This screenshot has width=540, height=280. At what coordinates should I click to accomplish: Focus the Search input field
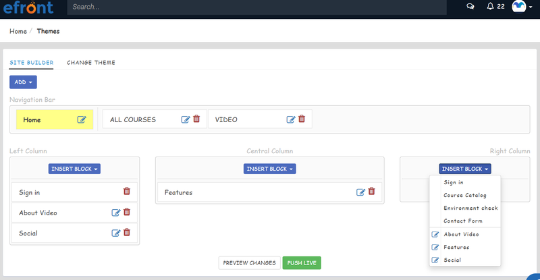[x=257, y=7]
